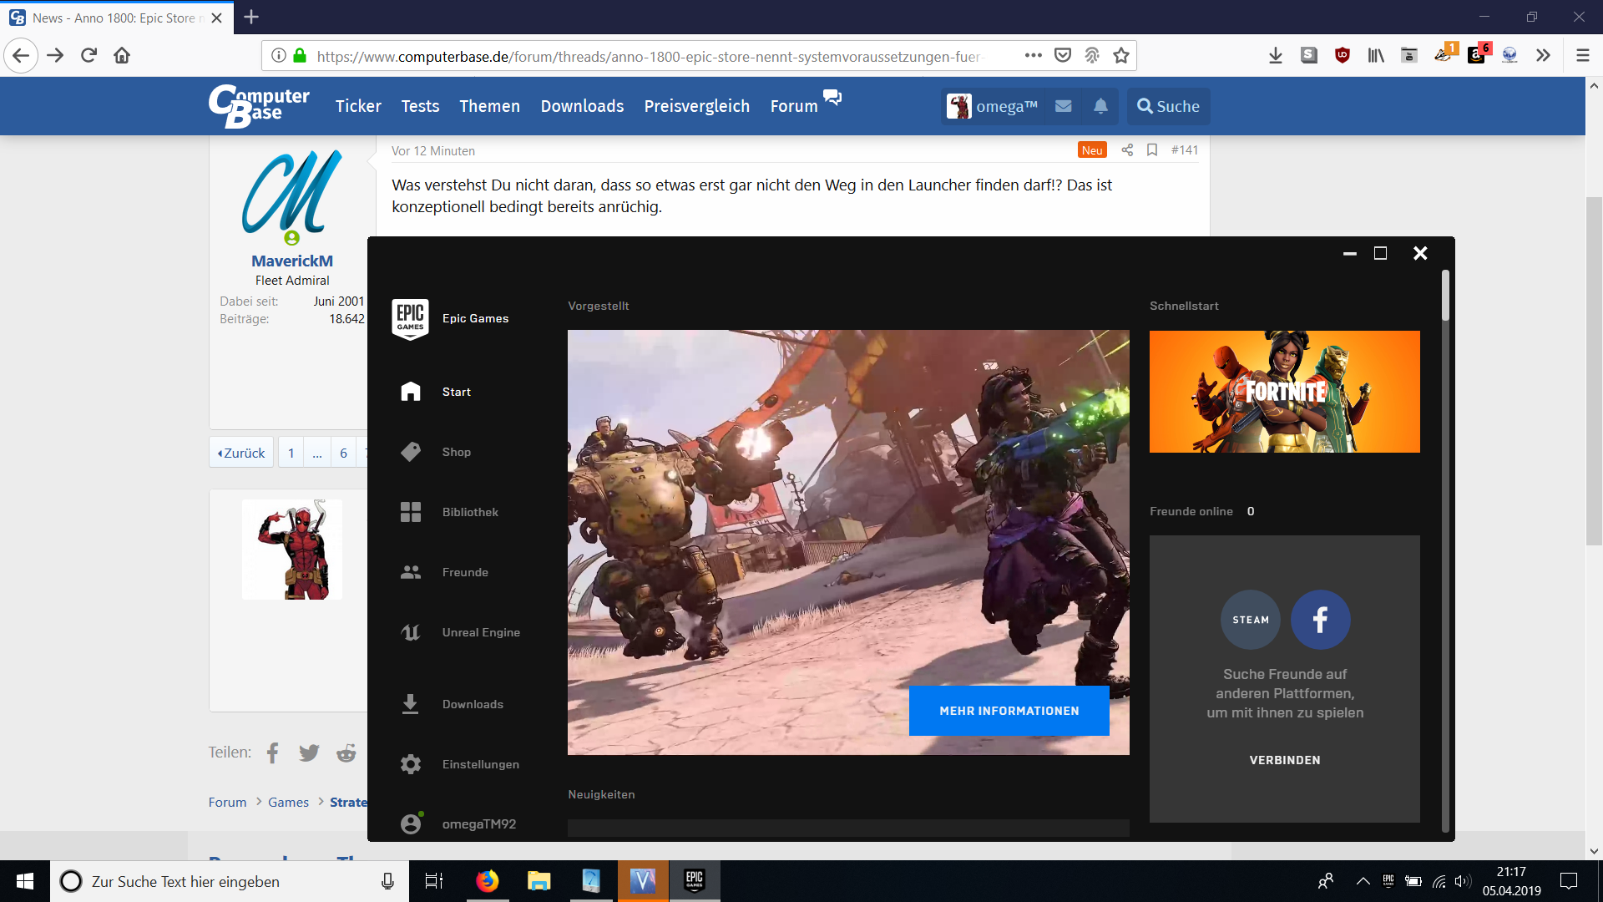Click the MEHR INFORMATIONEN button
The width and height of the screenshot is (1603, 902).
pos(1009,711)
